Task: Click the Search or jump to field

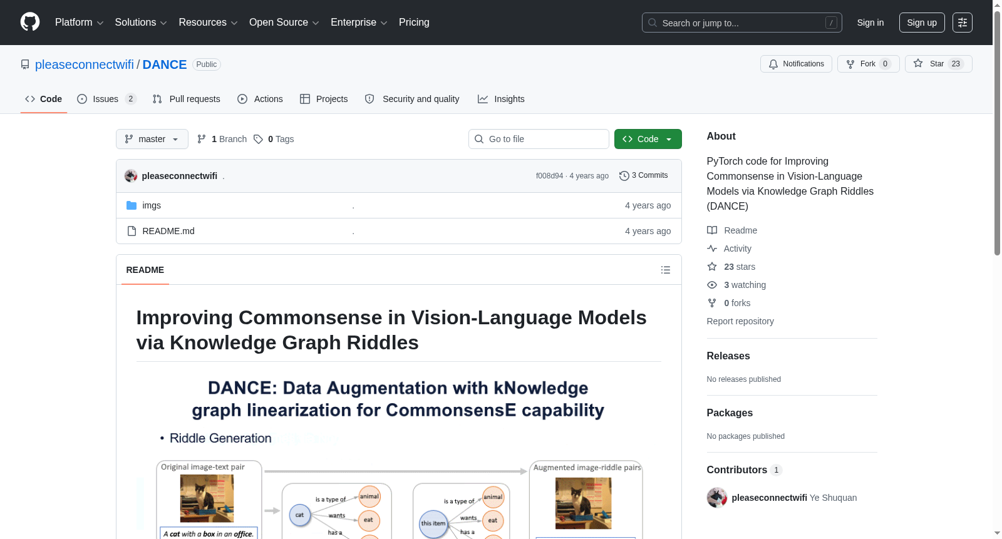Action: [741, 23]
